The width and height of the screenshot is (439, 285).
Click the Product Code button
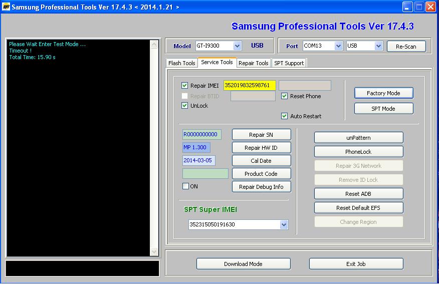point(261,174)
